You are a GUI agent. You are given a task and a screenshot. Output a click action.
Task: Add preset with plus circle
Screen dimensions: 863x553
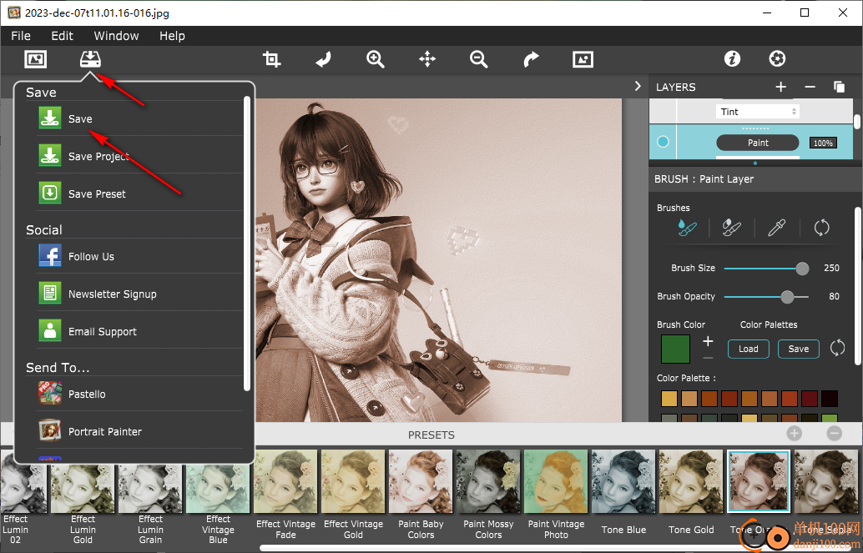[x=795, y=434]
